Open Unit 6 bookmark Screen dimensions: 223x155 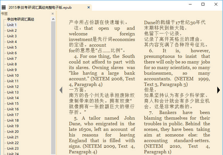pos(12,53)
